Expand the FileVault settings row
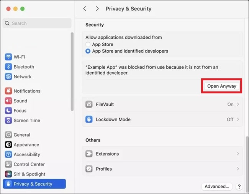Image resolution: width=249 pixels, height=194 pixels. (238, 104)
